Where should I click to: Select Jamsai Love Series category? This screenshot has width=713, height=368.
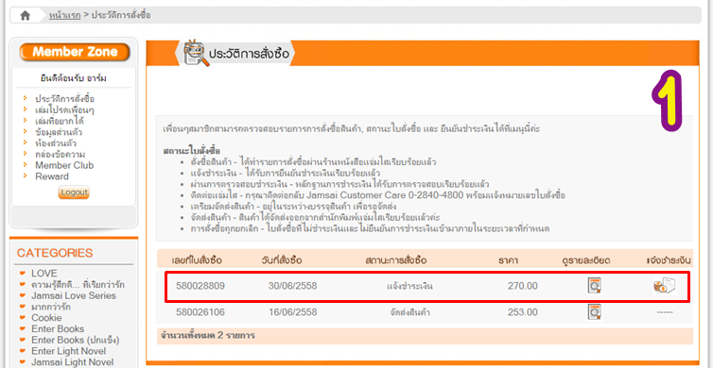coord(74,296)
